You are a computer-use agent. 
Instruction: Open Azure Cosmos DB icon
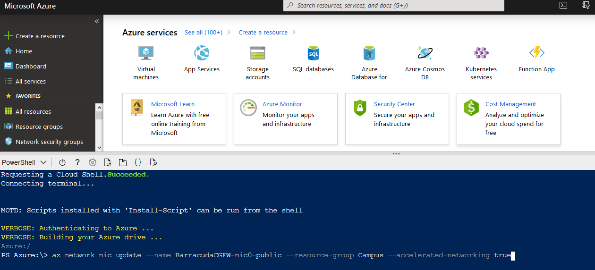click(x=425, y=52)
